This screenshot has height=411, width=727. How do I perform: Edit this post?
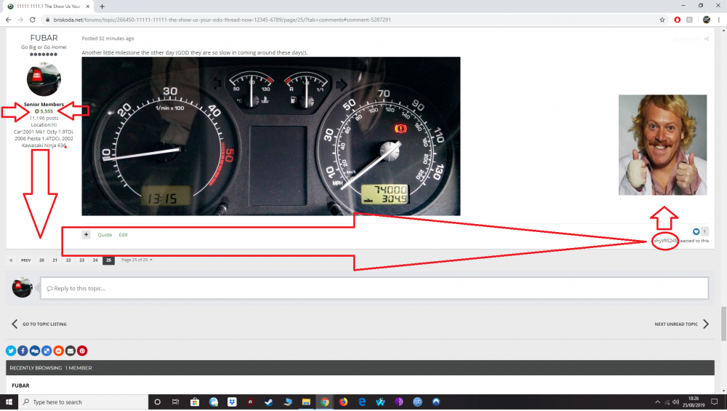point(123,235)
